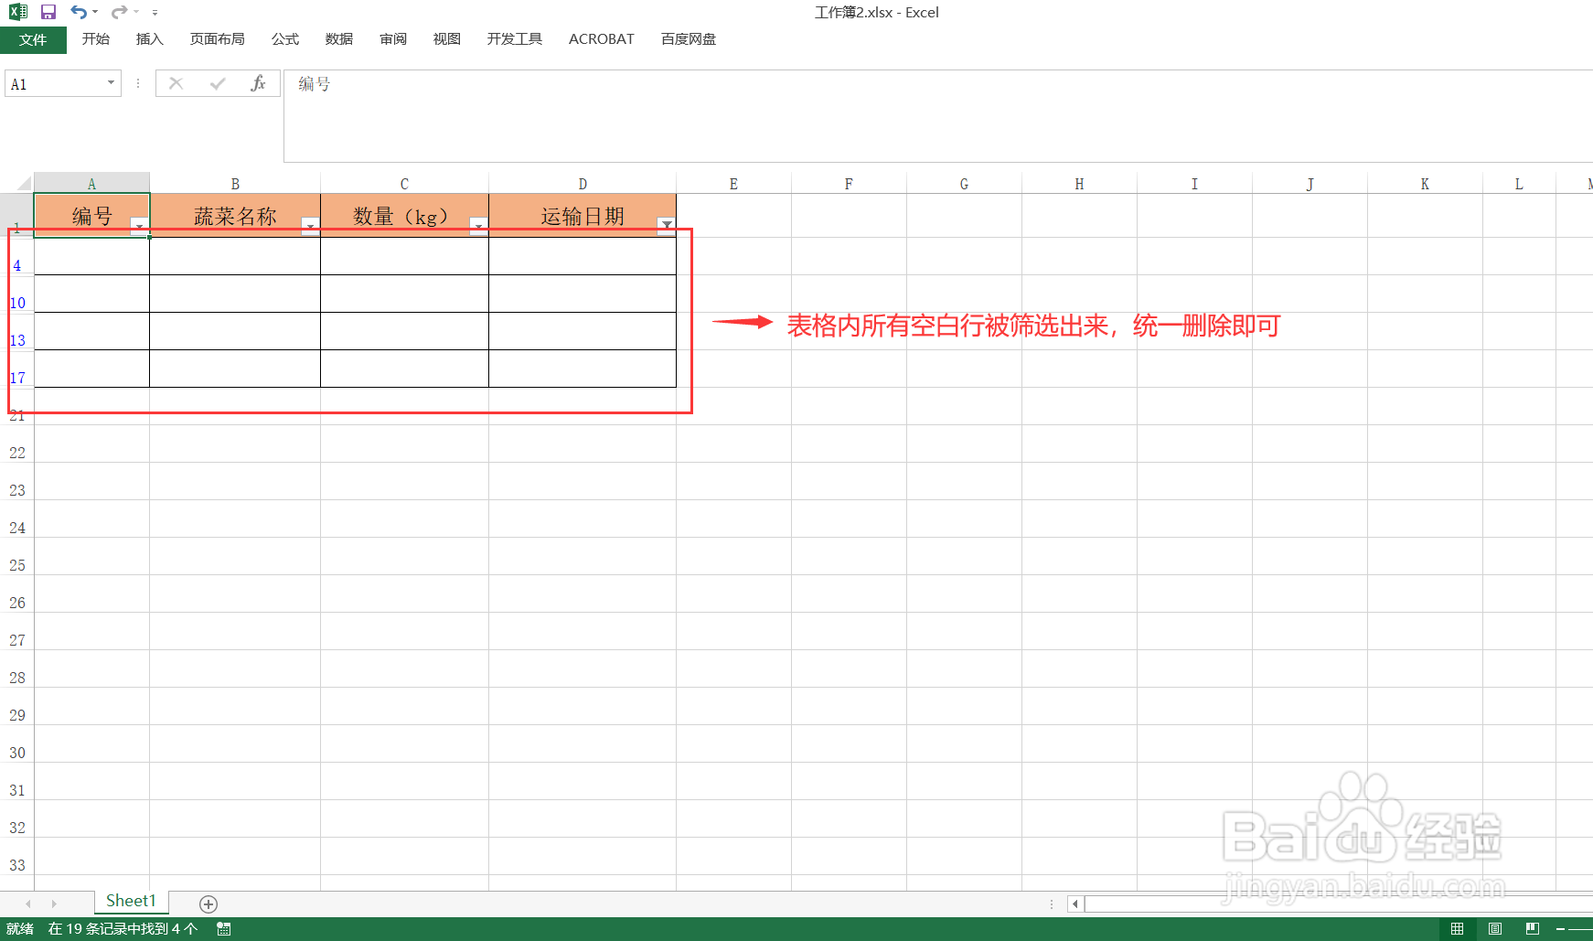Open the 审阅 ribbon tab
Image resolution: width=1593 pixels, height=941 pixels.
393,39
